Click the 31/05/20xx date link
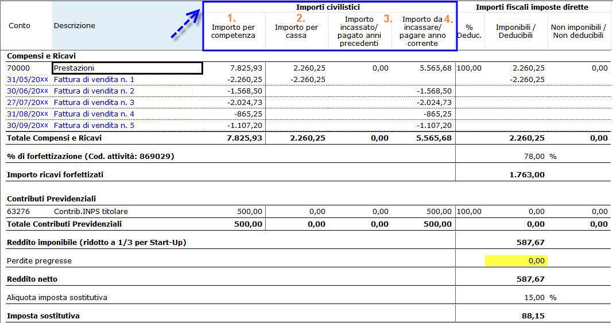This screenshot has height=323, width=613. [x=28, y=80]
